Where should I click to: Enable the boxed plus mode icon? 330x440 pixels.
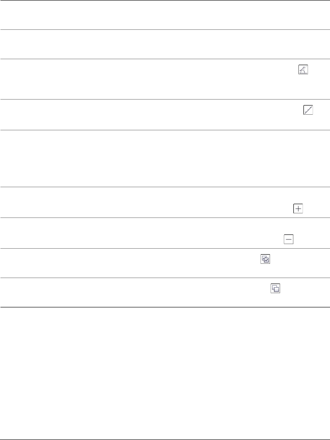[x=298, y=209]
